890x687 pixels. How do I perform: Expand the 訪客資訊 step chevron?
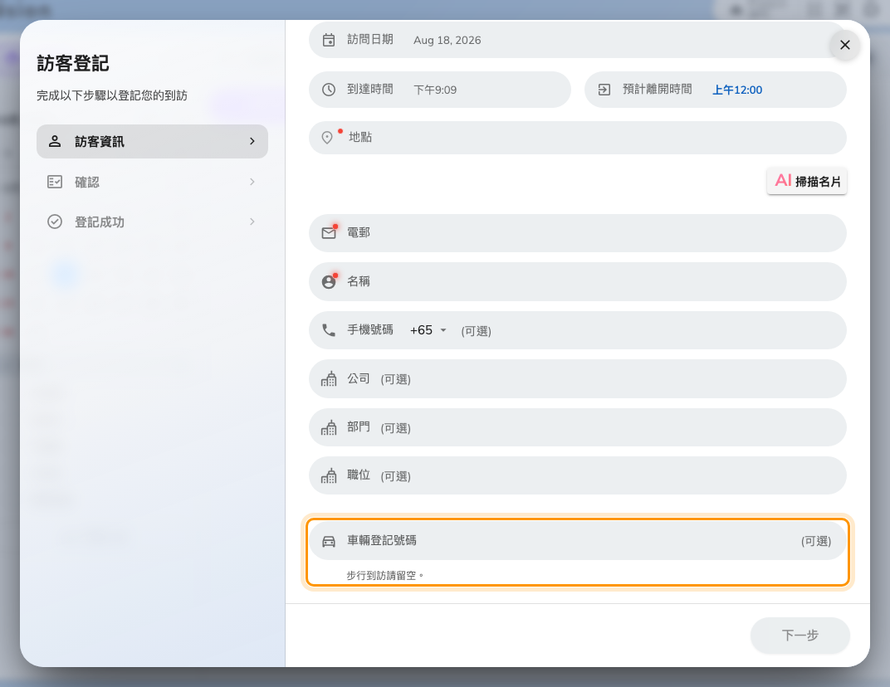click(x=252, y=141)
